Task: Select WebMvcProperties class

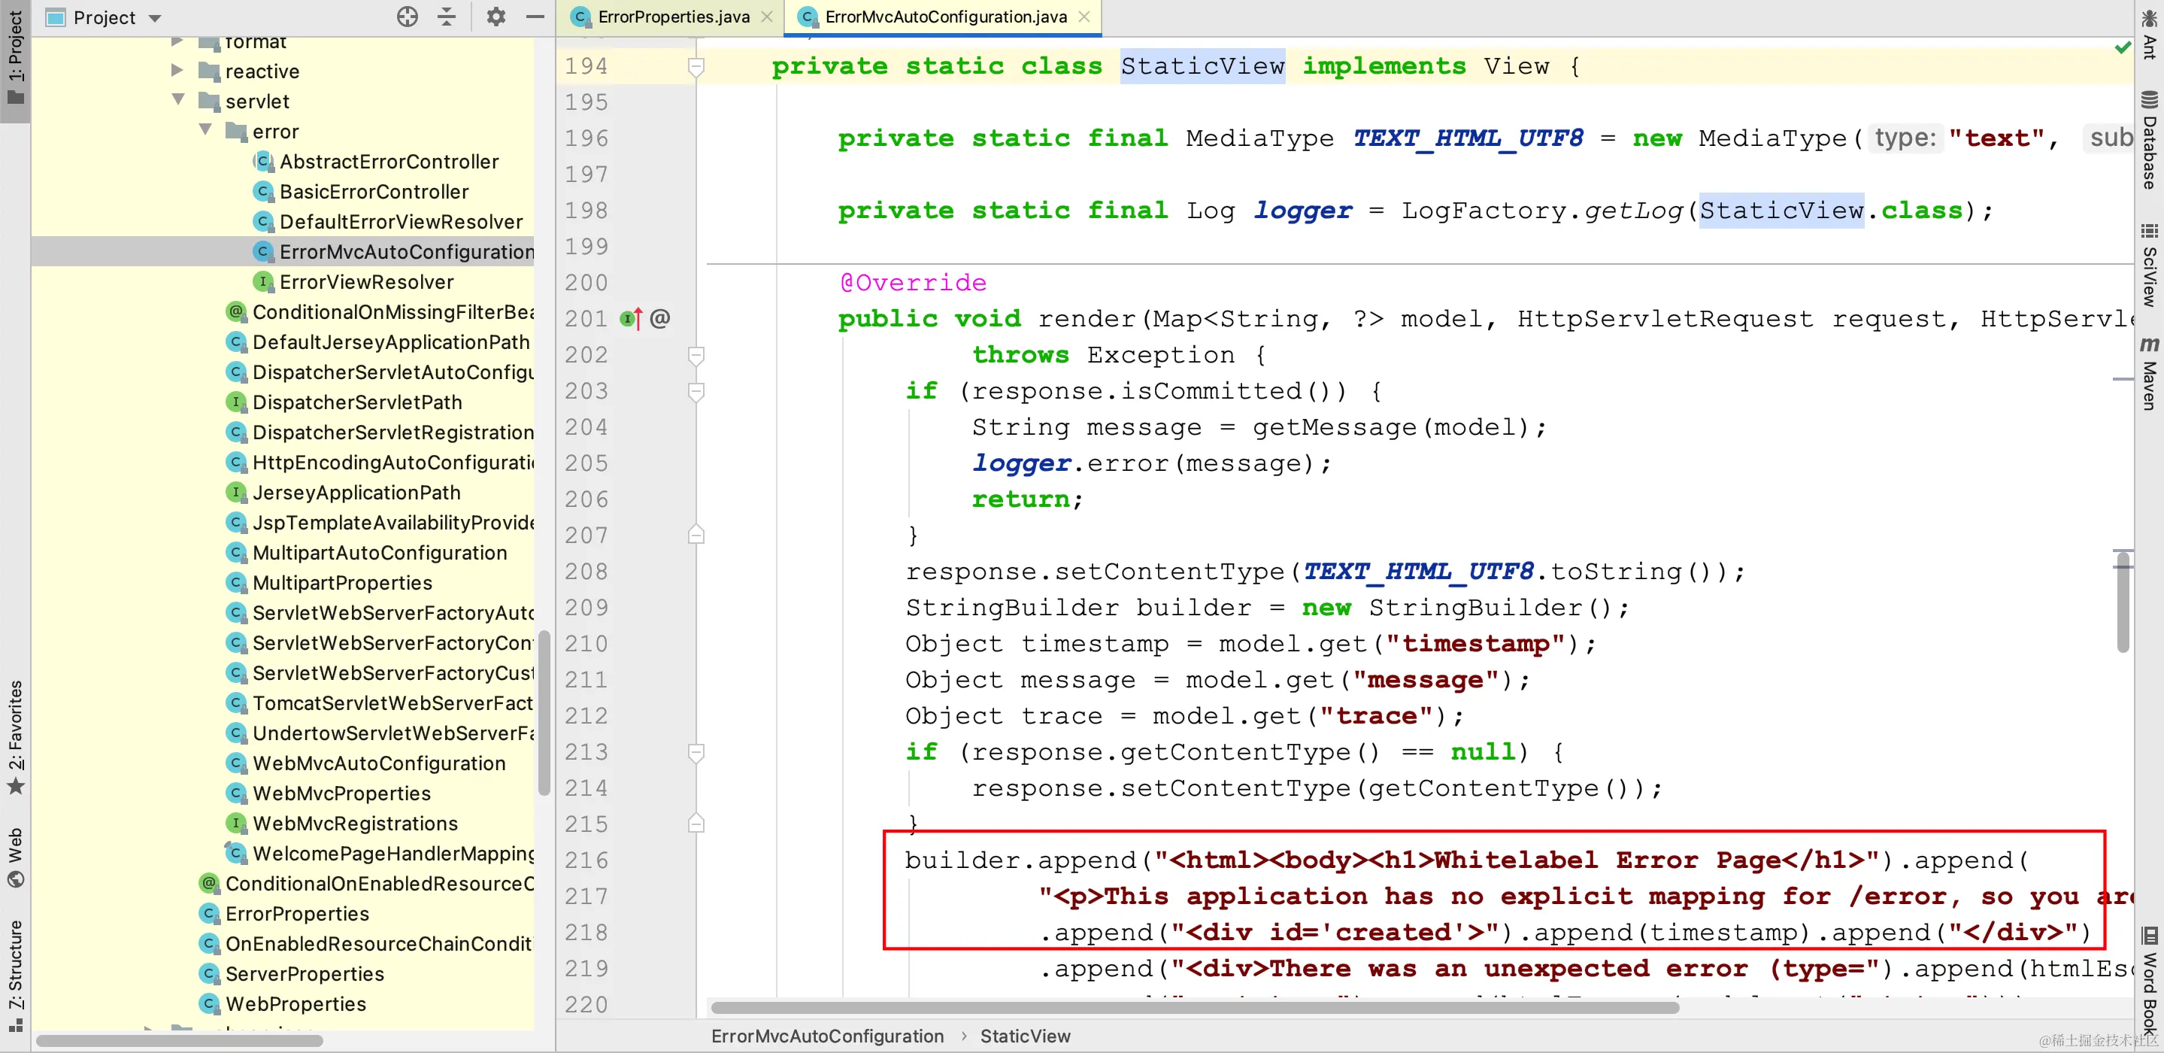Action: tap(341, 794)
